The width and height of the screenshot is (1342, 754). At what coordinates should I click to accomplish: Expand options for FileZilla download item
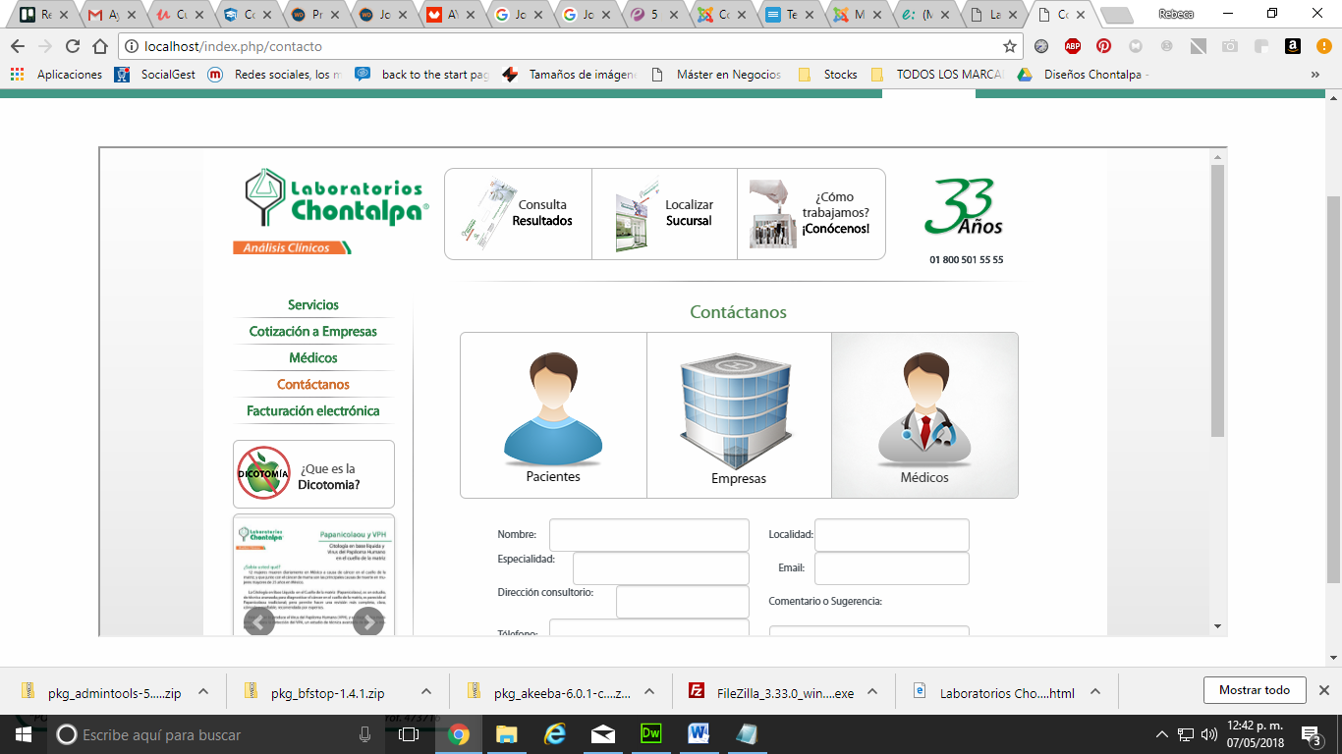(x=872, y=691)
